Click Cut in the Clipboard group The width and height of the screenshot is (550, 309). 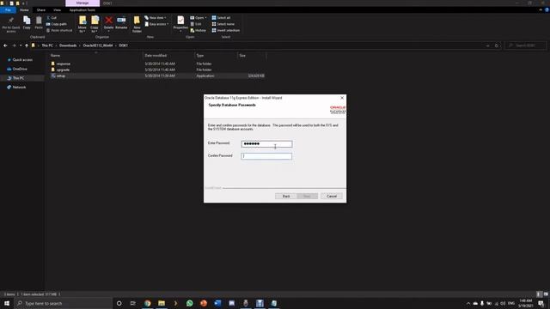52,17
